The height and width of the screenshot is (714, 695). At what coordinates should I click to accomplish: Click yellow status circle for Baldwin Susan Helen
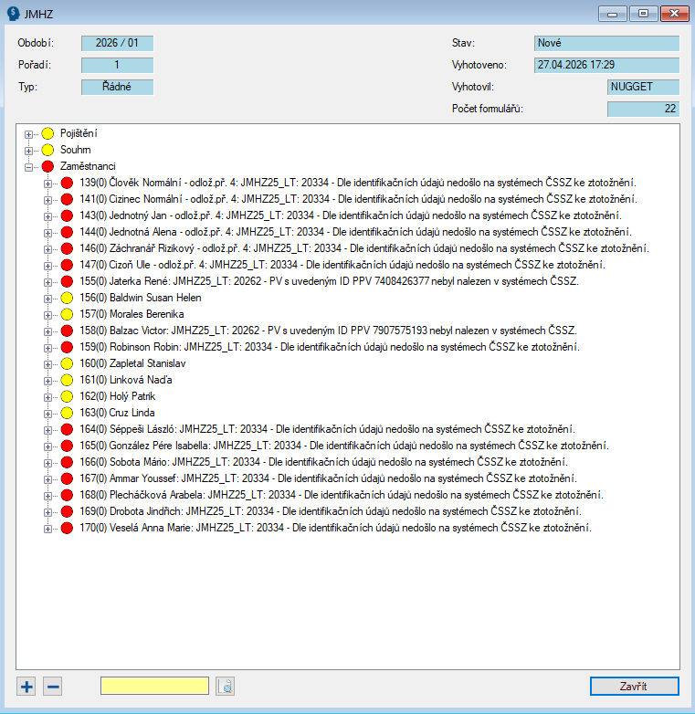[x=67, y=298]
